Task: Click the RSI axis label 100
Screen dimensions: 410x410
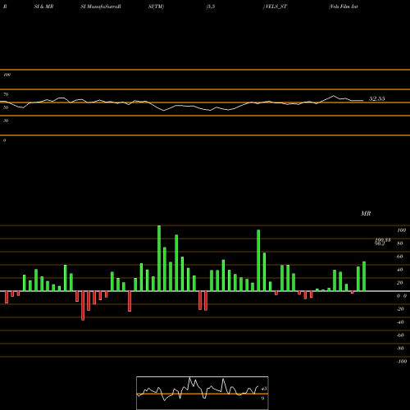Action: pos(7,75)
